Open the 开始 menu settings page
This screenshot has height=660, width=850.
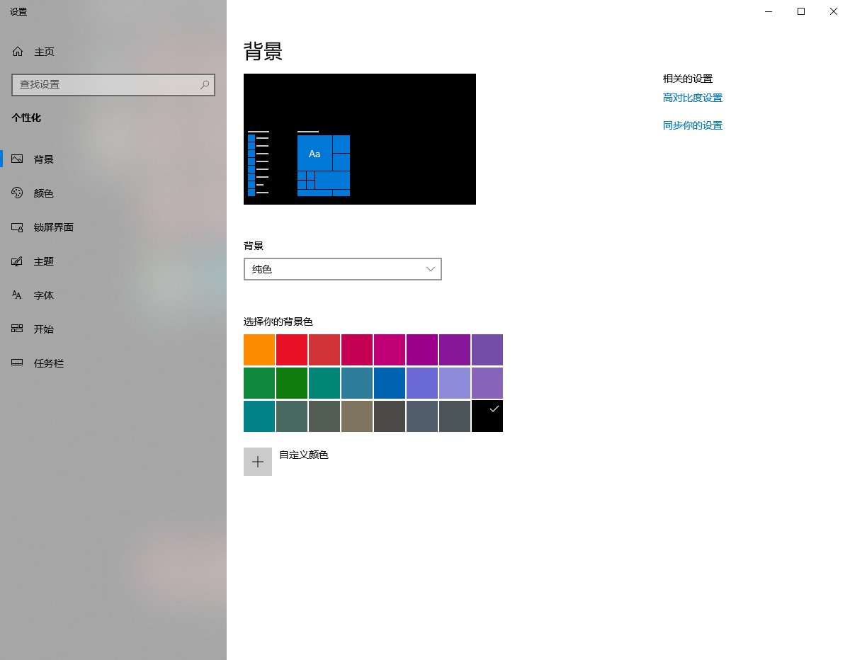click(x=113, y=329)
